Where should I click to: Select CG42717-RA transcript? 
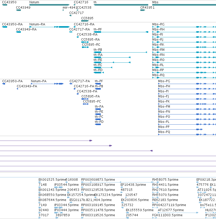pos(71,32)
